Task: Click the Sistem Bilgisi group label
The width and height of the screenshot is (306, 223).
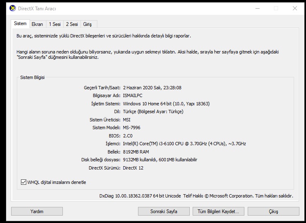Action: click(x=32, y=77)
